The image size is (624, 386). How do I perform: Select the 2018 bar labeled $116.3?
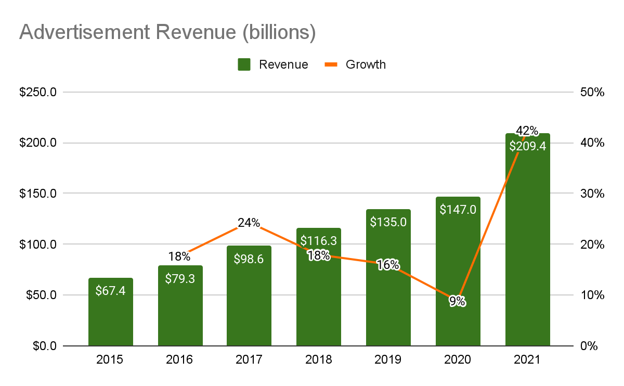pos(319,287)
